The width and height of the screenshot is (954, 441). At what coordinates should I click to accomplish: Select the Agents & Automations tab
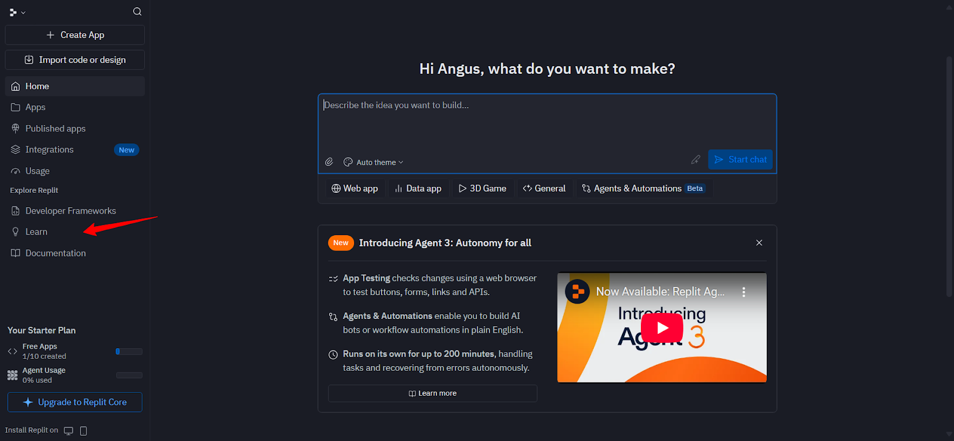[x=644, y=189]
